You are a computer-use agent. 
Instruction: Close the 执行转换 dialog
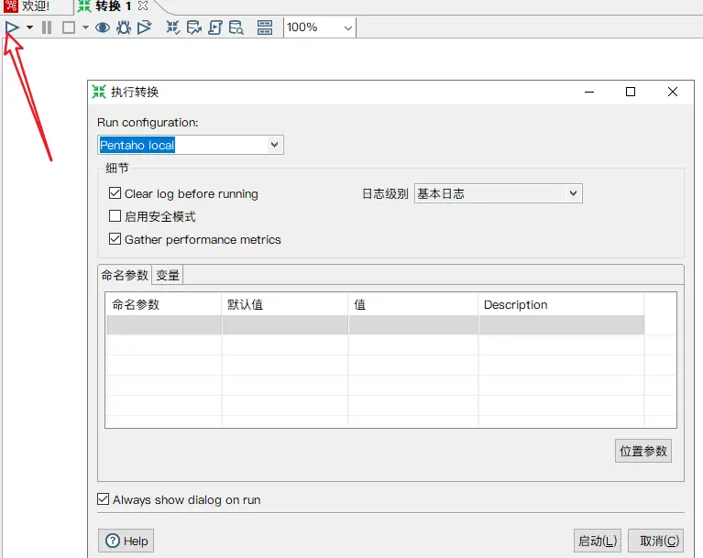(x=673, y=92)
